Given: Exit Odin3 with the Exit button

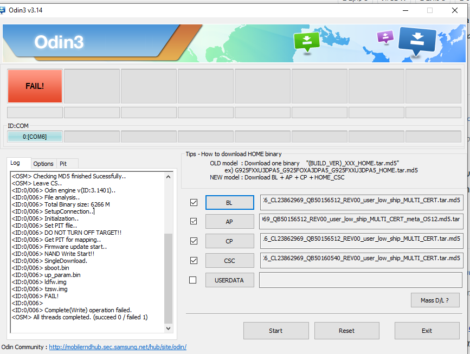Looking at the screenshot, I should pyautogui.click(x=427, y=331).
